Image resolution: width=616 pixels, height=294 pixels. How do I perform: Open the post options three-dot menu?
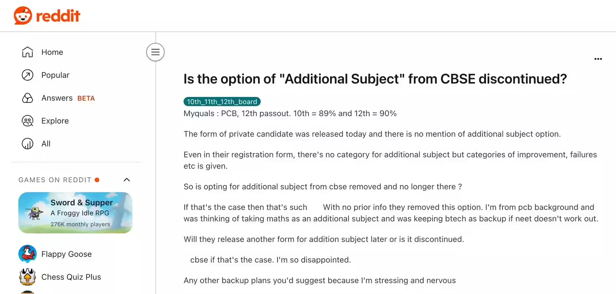tap(598, 59)
